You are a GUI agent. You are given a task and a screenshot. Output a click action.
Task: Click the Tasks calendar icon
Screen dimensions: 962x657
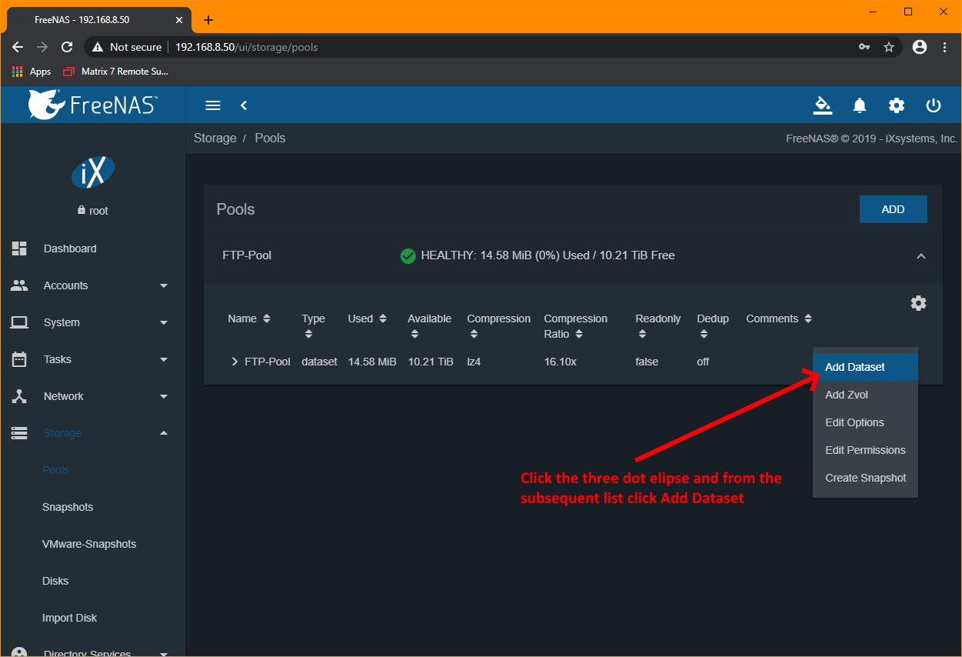point(19,359)
